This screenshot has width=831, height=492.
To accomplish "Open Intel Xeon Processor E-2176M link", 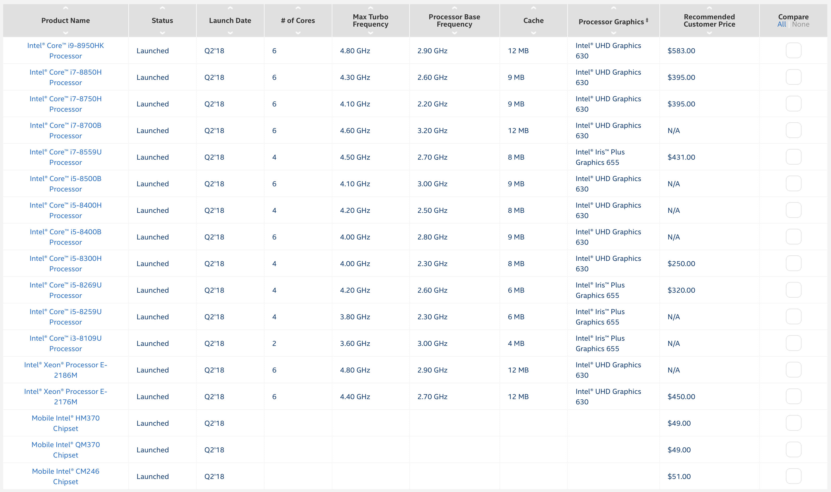I will (x=66, y=397).
